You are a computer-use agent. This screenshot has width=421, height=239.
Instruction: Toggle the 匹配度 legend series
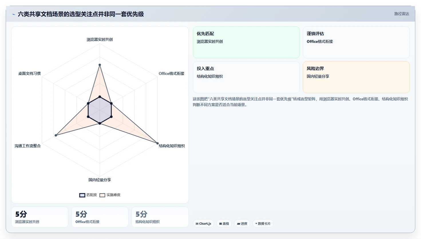click(x=88, y=195)
